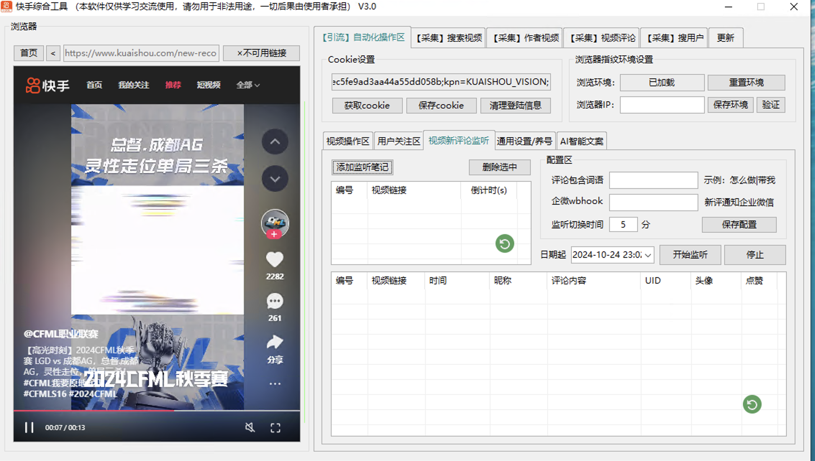Screen dimensions: 815x461
Task: Open the 日期起 date picker dropdown
Action: [647, 255]
